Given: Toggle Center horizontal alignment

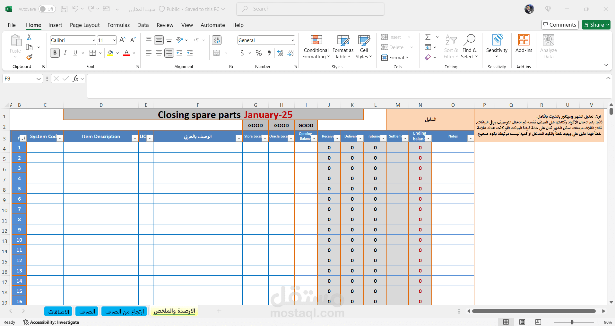Looking at the screenshot, I should (x=159, y=53).
